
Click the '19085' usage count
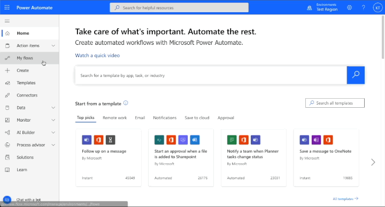[348, 178]
